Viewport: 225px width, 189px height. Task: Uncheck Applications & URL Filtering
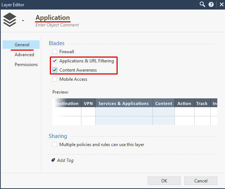(55, 61)
